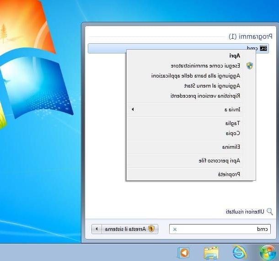Click the shield icon on the shutdown button

(x=151, y=229)
